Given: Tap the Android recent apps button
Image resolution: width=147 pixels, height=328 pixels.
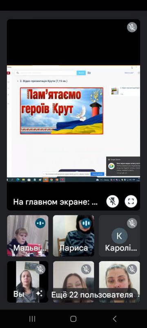Looking at the screenshot, I should pyautogui.click(x=32, y=319).
